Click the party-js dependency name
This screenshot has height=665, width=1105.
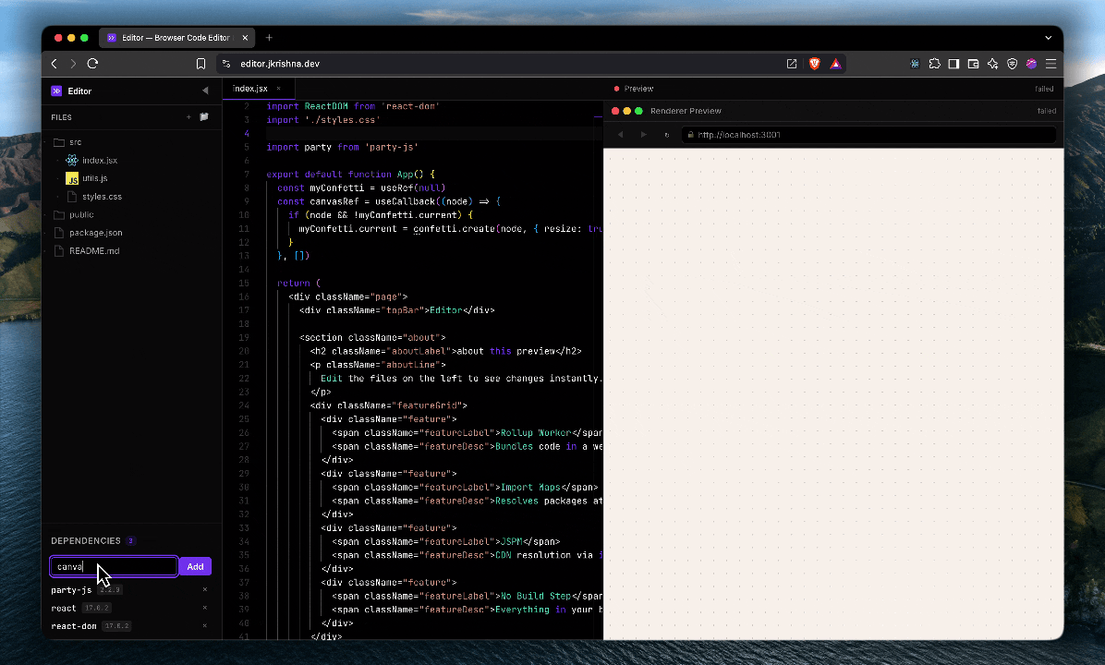[x=71, y=589]
